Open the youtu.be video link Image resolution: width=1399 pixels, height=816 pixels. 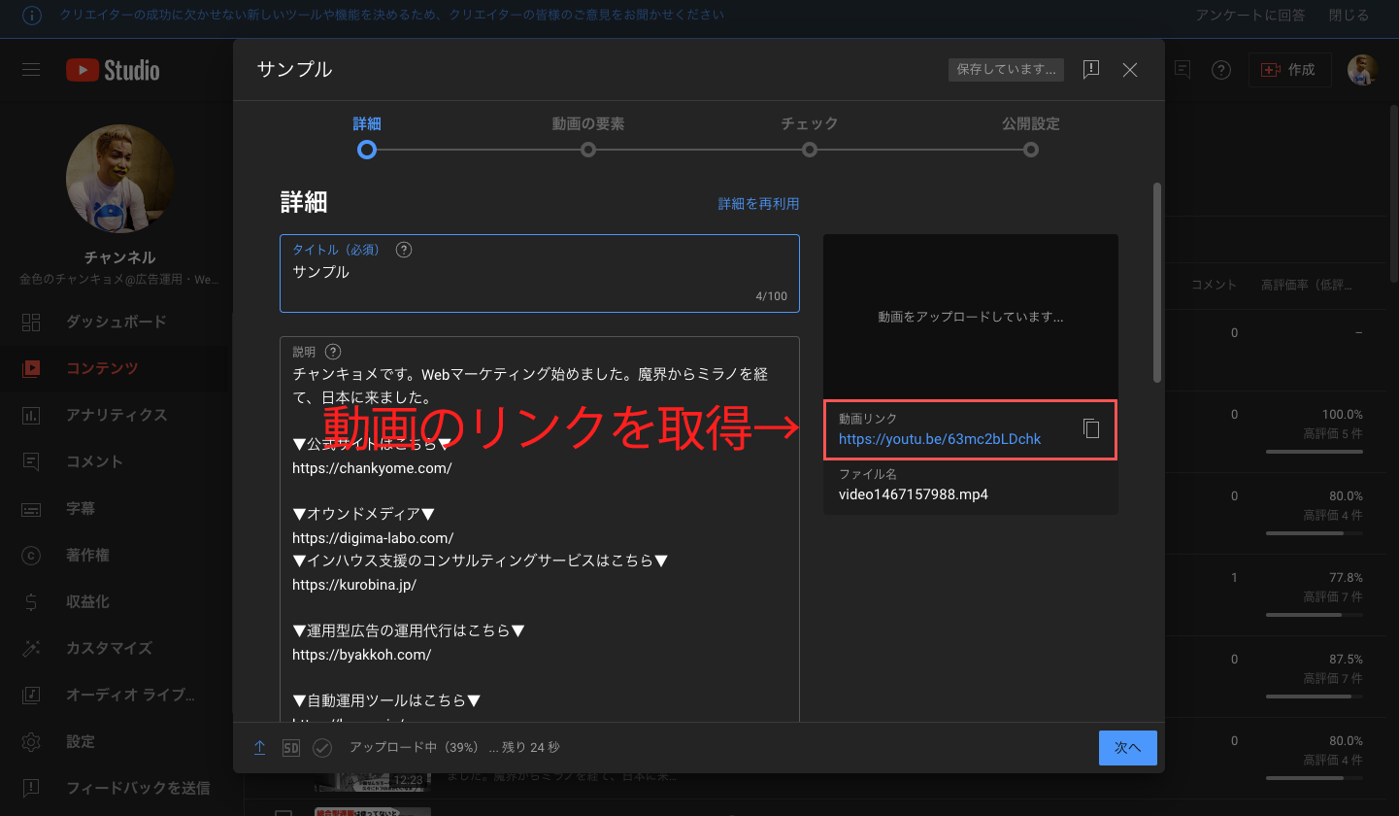click(939, 439)
